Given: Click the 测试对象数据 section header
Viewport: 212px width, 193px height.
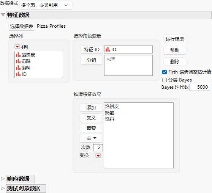Looking at the screenshot, I should pyautogui.click(x=26, y=188).
